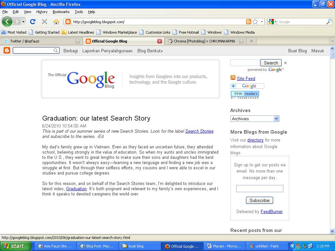Click the email subscription input field
335x251 pixels.
(x=259, y=189)
